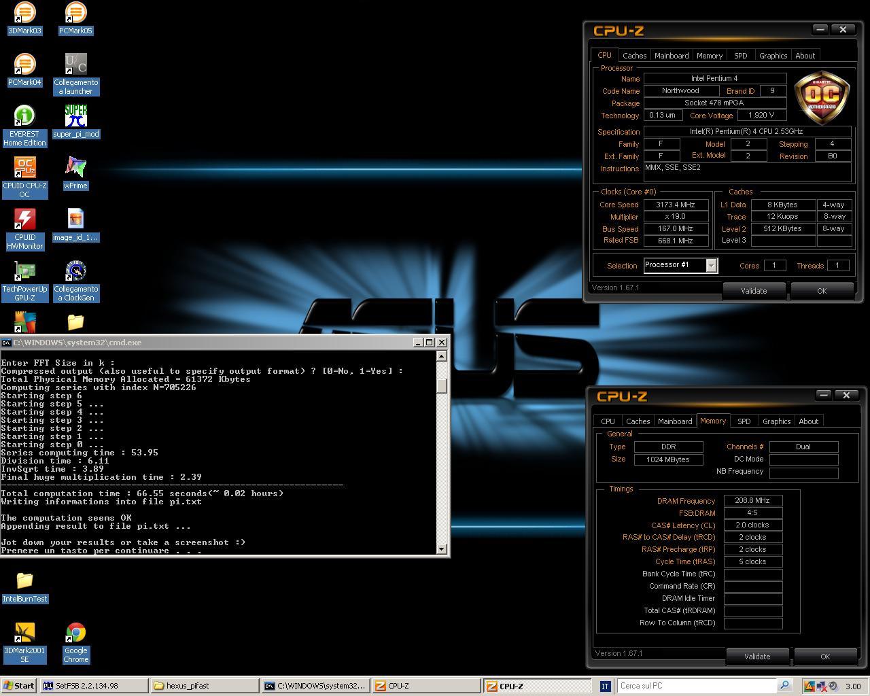870x696 pixels.
Task: Open the super_pi_mod desktop icon
Action: tap(75, 122)
